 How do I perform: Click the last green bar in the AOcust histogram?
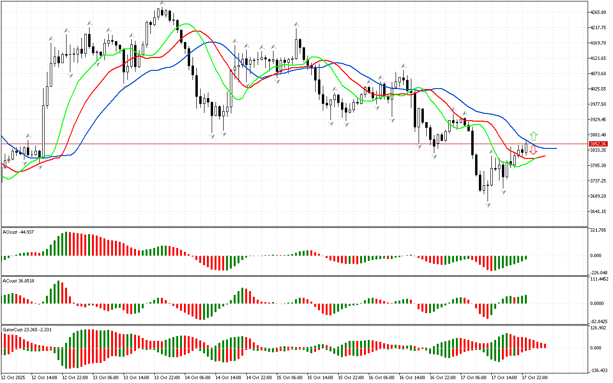(x=526, y=257)
